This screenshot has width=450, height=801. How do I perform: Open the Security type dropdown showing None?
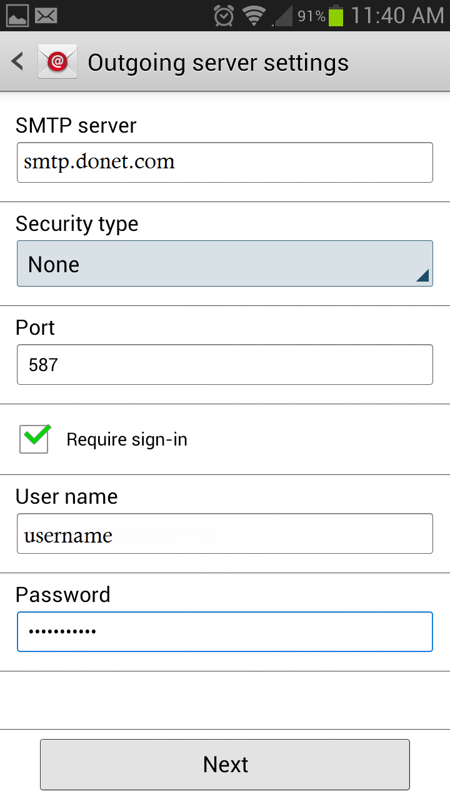225,263
